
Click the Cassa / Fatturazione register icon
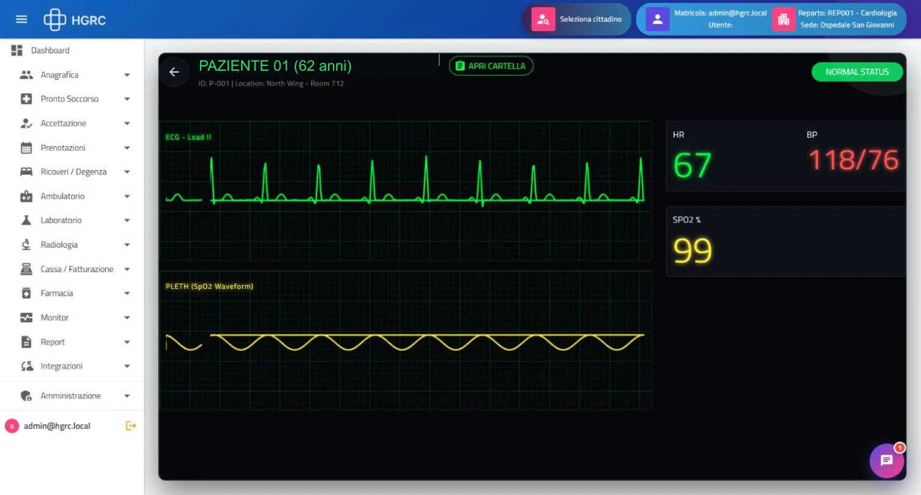[x=26, y=269]
